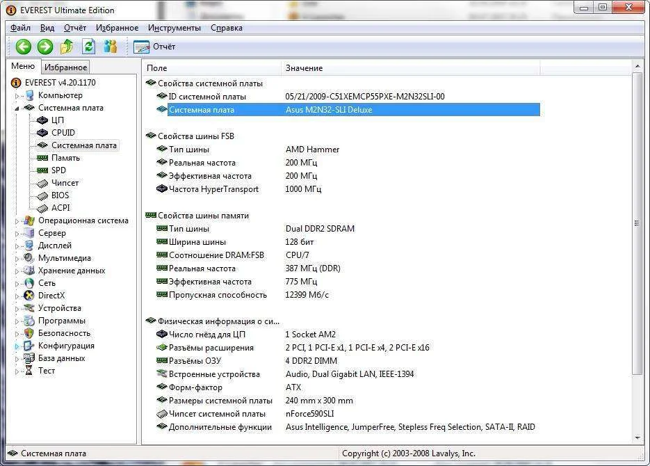The height and width of the screenshot is (466, 650).
Task: Open the Инструменты menu
Action: coord(174,28)
